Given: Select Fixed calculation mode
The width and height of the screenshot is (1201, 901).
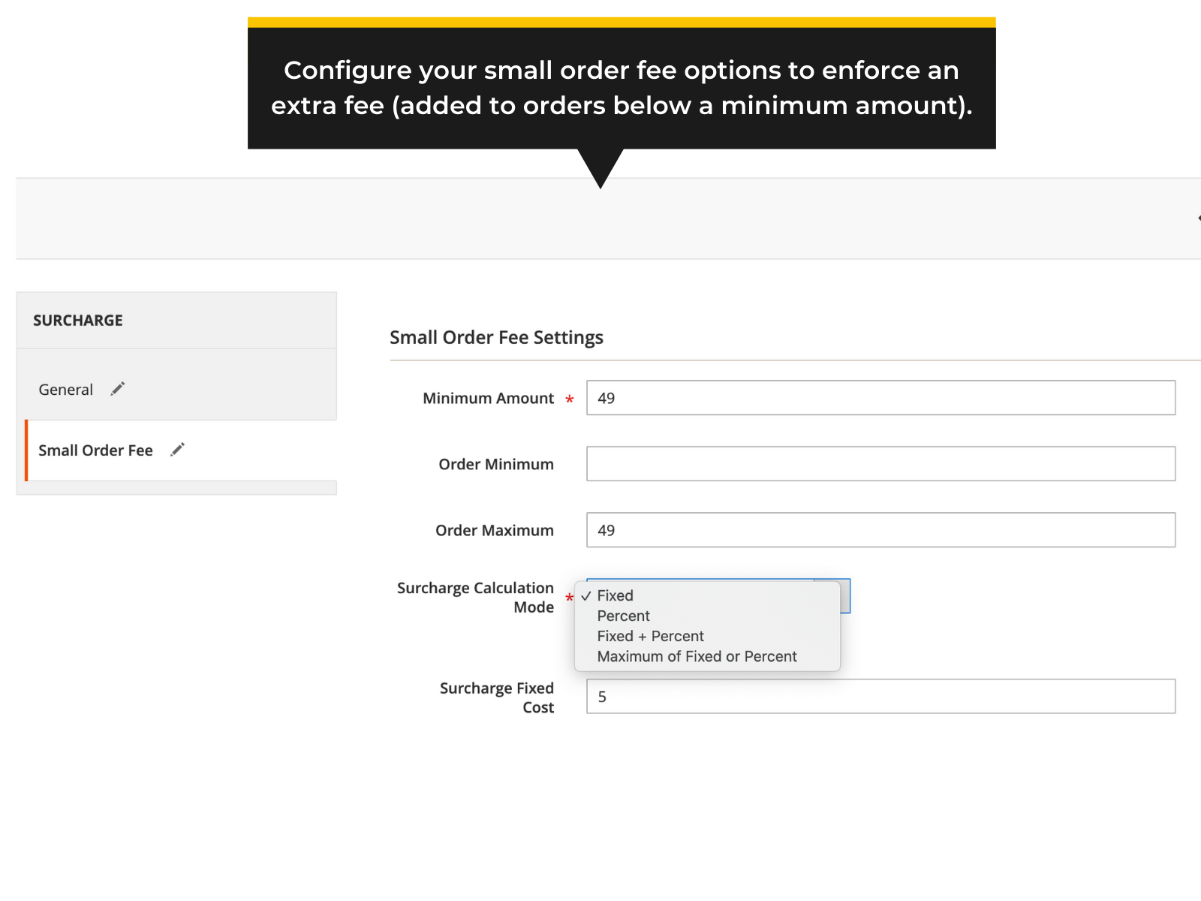Looking at the screenshot, I should tap(615, 595).
